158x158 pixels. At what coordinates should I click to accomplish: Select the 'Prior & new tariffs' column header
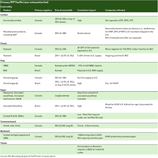[64, 10]
